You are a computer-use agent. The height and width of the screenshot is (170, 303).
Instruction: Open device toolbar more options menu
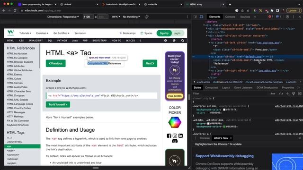(x=187, y=17)
